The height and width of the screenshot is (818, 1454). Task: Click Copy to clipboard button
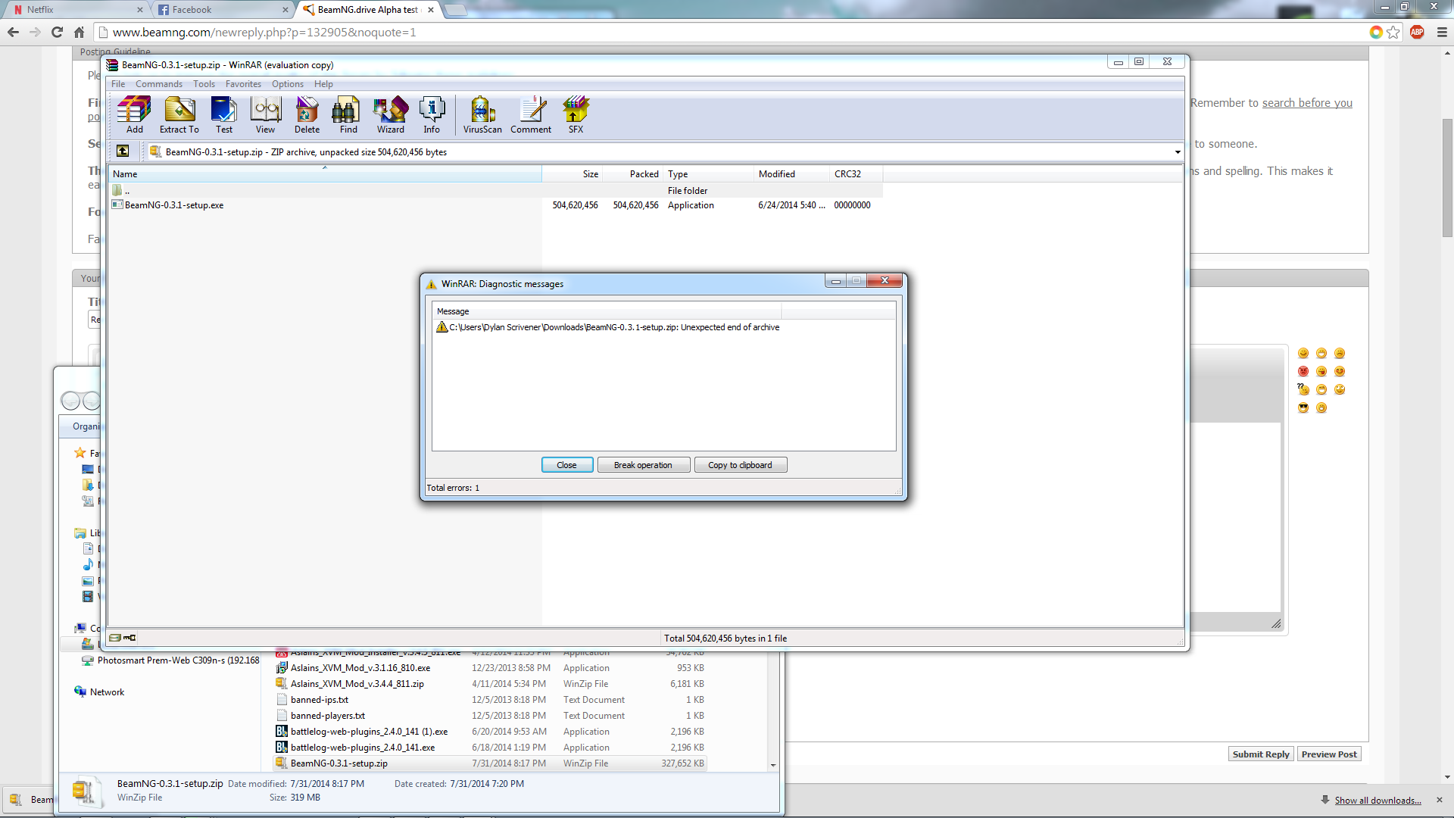click(x=740, y=465)
